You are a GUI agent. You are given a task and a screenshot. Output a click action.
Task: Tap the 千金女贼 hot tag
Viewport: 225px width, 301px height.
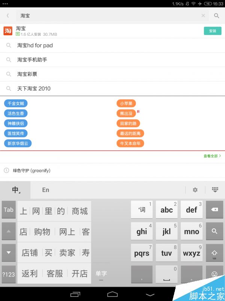16,103
